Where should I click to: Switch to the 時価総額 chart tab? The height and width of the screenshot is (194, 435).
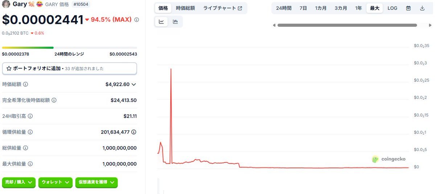185,8
